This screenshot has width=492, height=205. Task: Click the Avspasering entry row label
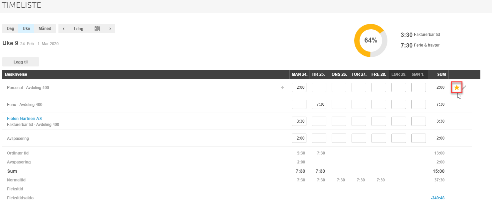[18, 139]
